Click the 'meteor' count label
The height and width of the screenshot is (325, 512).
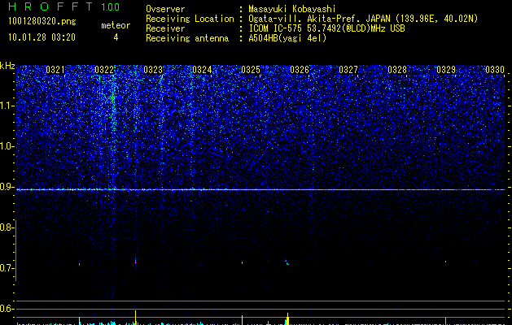point(116,25)
